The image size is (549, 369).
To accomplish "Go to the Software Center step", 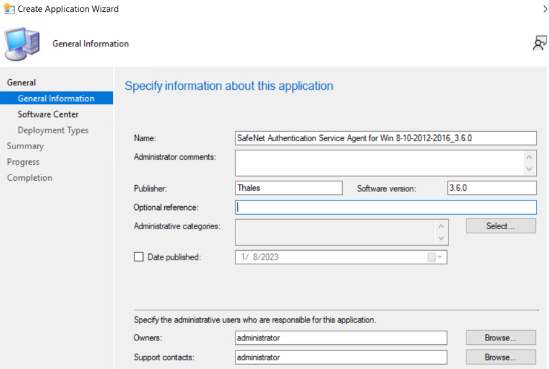I will pos(48,115).
